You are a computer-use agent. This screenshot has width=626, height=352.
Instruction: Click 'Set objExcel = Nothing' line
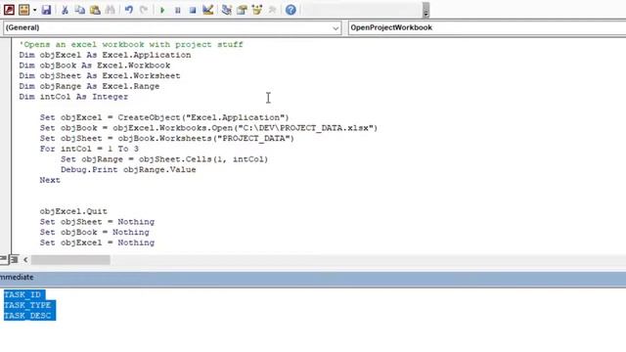tap(97, 242)
